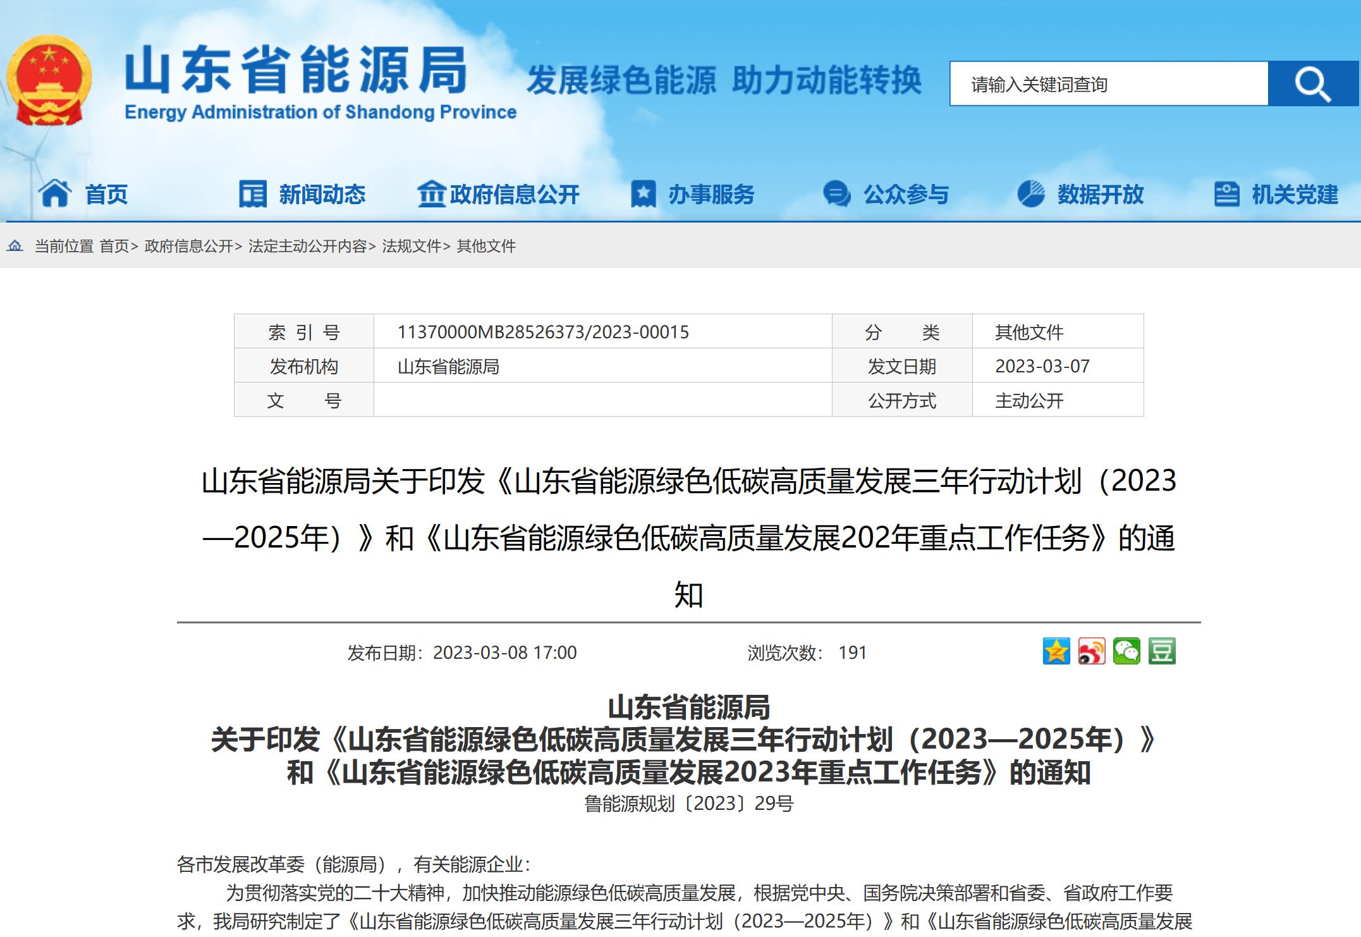
Task: Click the government building icon beside 政府信息公开
Action: tap(432, 193)
